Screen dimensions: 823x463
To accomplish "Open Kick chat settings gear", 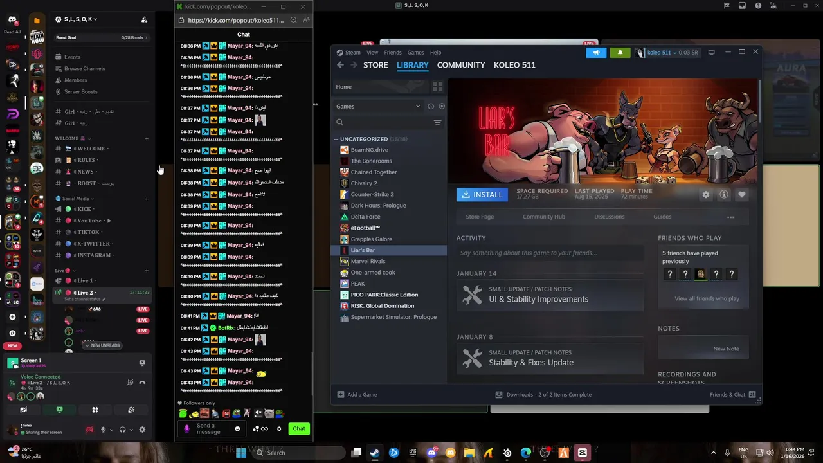I will pos(279,429).
